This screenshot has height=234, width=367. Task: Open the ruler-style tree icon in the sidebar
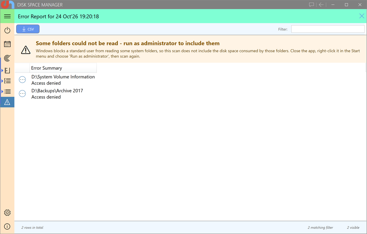7,70
